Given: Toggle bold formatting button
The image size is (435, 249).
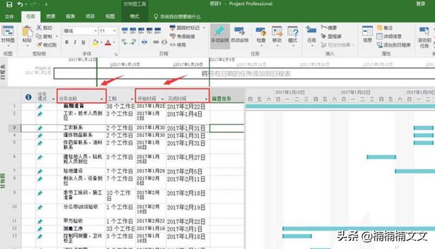Looking at the screenshot, I should click(67, 42).
